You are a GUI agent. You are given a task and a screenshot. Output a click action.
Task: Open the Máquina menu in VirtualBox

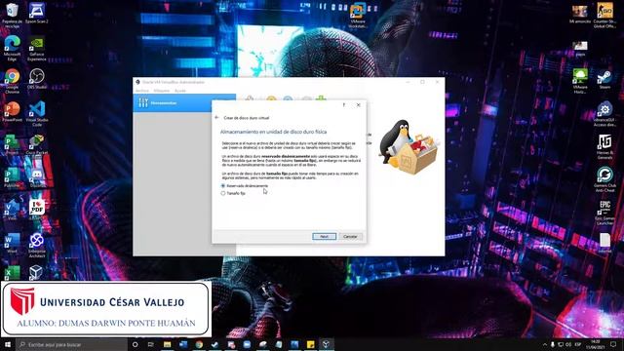tap(162, 91)
